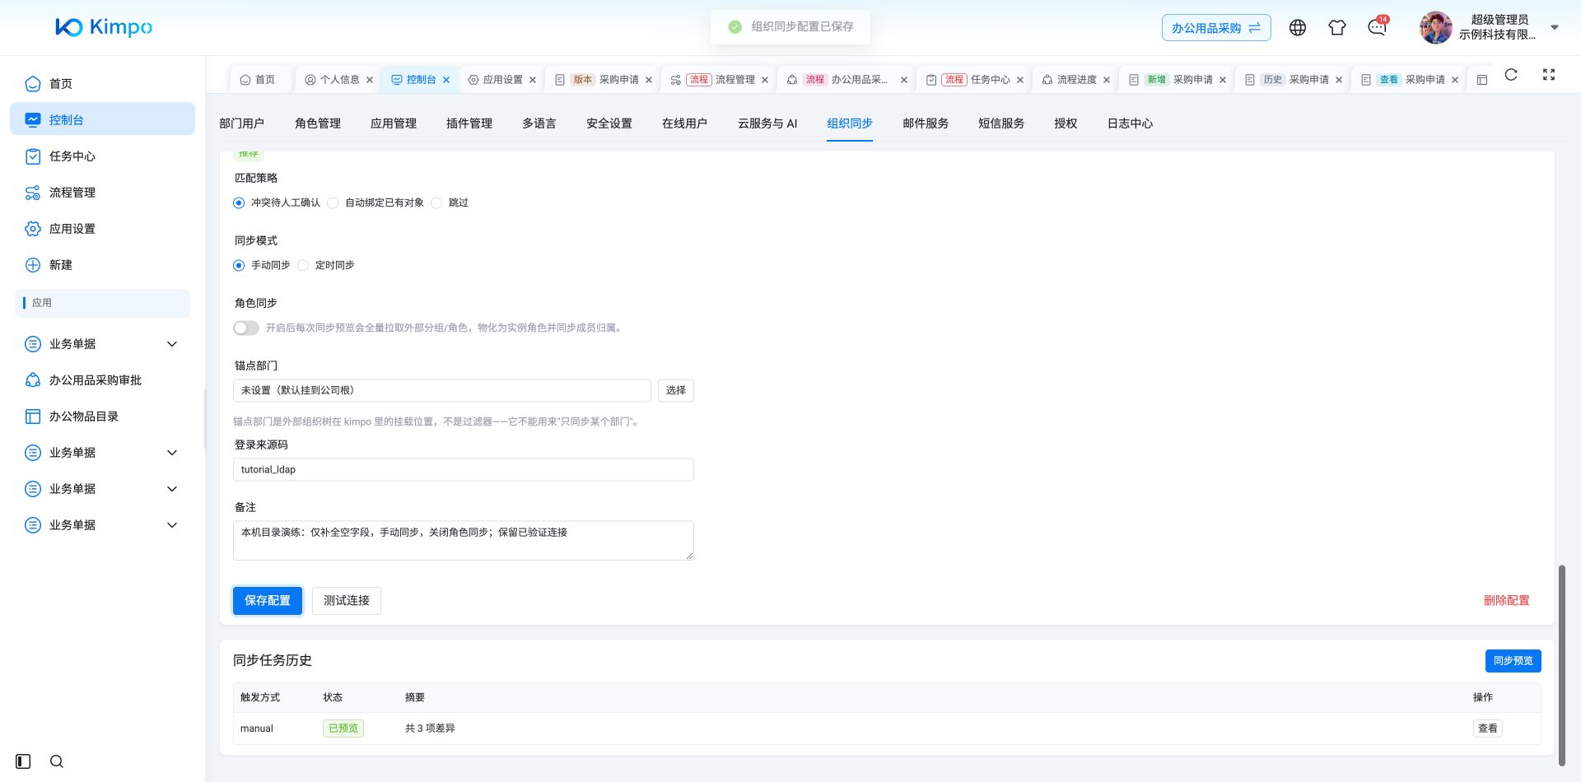Select 冲突待人工确认 matching strategy

pyautogui.click(x=239, y=202)
